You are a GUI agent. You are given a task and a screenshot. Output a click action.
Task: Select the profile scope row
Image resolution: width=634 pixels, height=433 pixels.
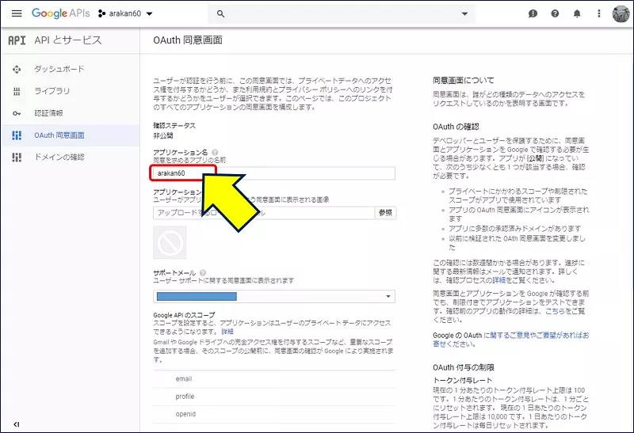[274, 397]
